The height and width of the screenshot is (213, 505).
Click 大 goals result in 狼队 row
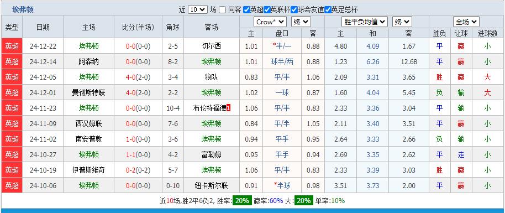coord(488,77)
